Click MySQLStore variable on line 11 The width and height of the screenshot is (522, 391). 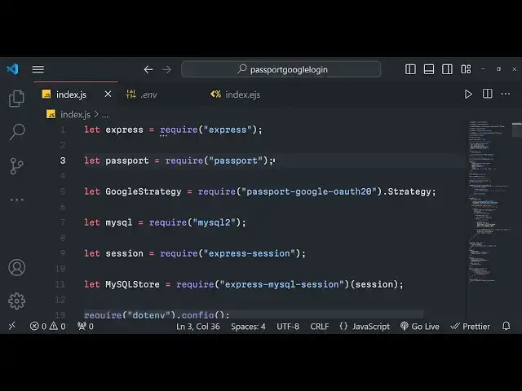[x=132, y=284]
